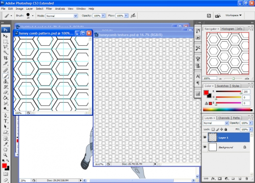Select the Crop tool

click(x=6, y=58)
